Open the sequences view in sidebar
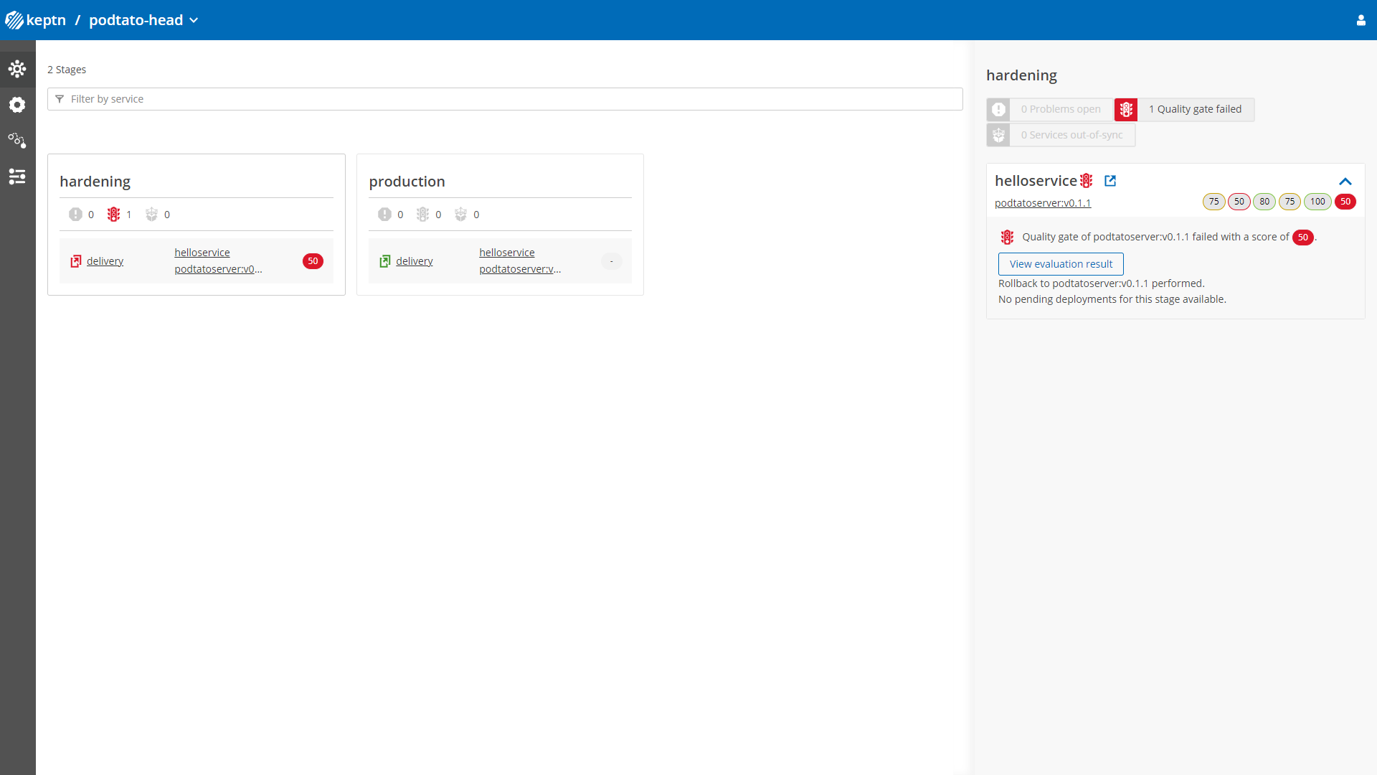 point(17,141)
